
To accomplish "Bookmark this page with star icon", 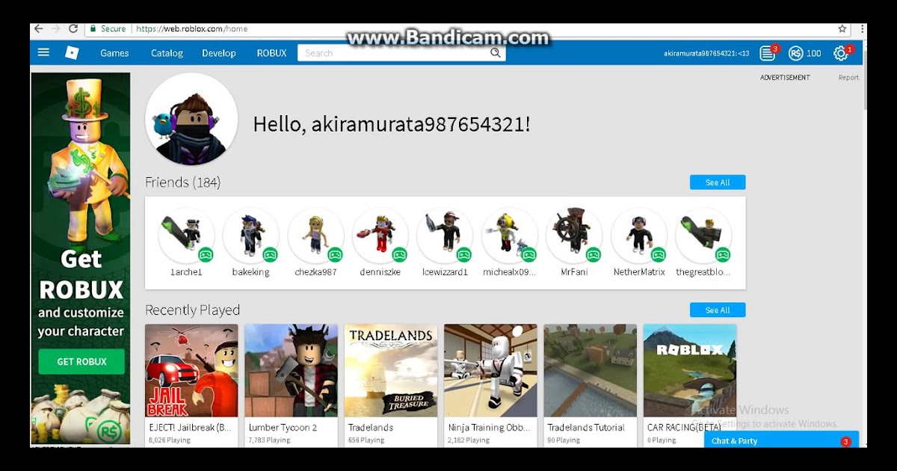I will [x=842, y=28].
